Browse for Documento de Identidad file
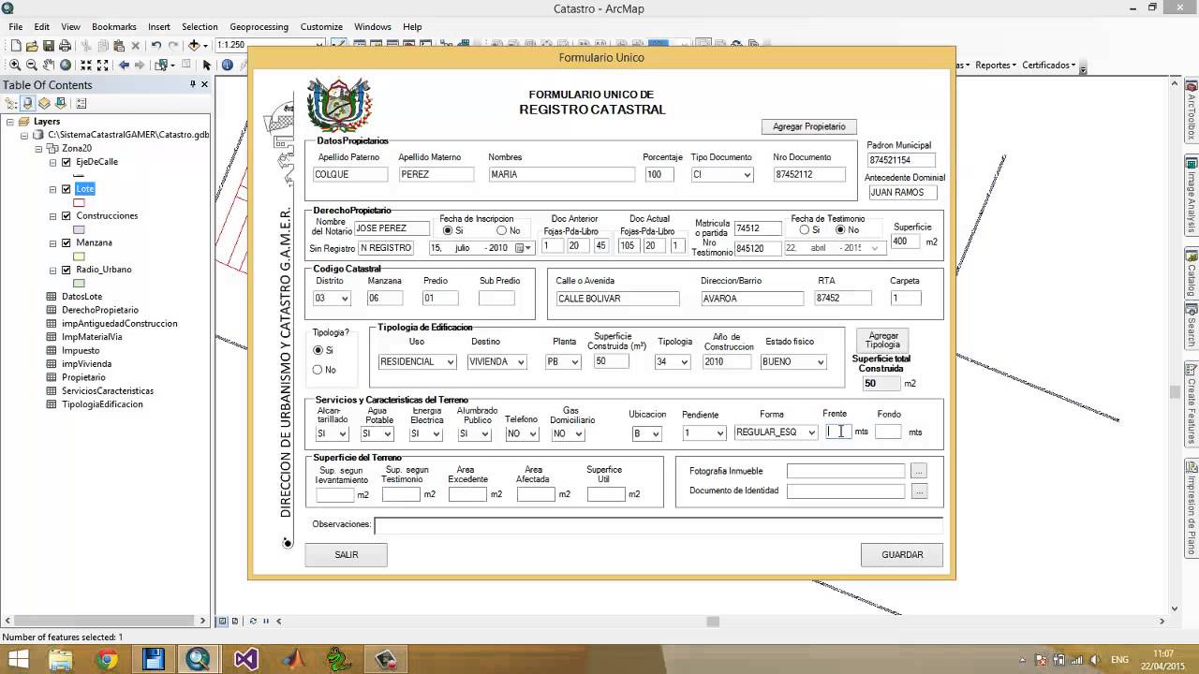1199x674 pixels. (x=919, y=491)
